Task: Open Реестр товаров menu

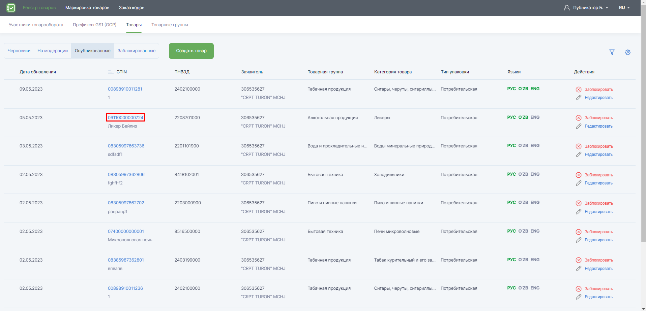Action: pos(39,8)
